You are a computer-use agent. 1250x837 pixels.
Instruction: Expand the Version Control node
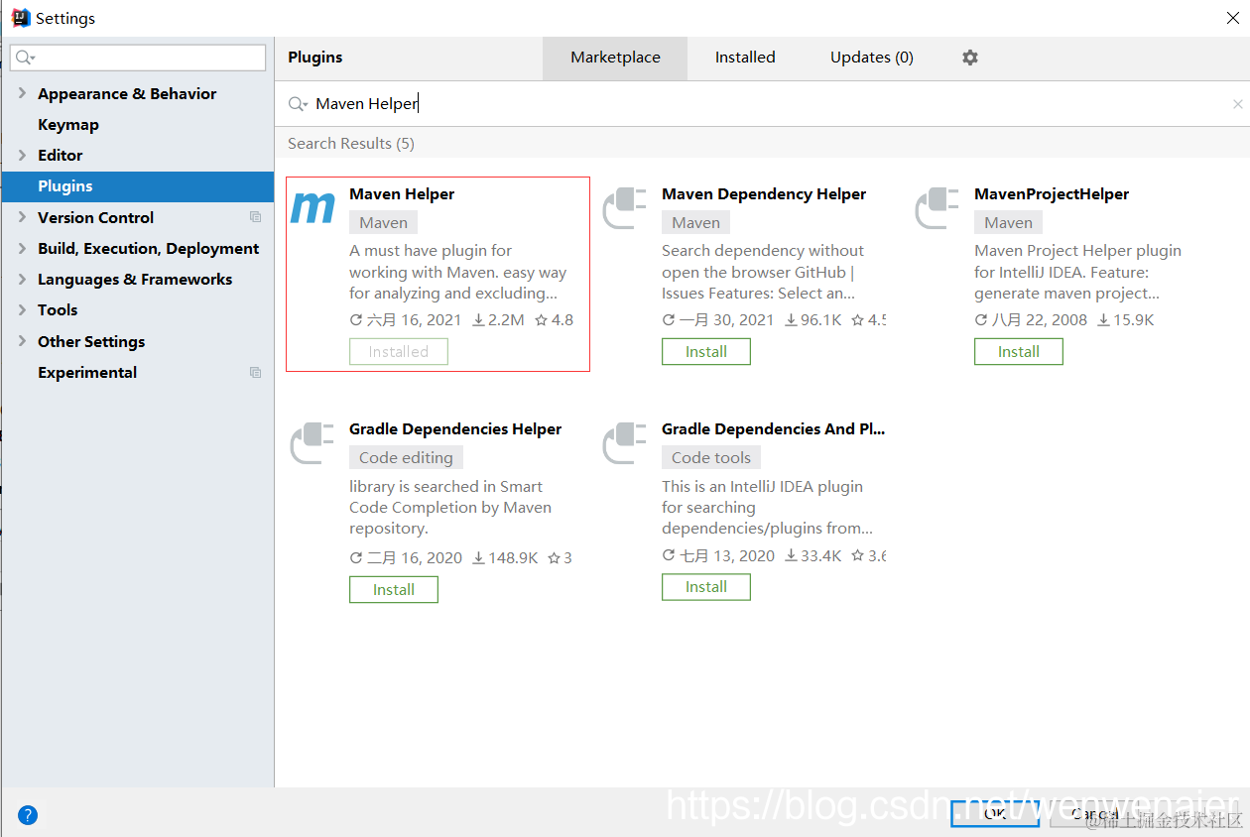[x=22, y=217]
